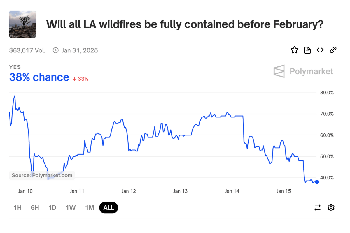
Task: Click the 38% chance text
Action: (x=39, y=77)
